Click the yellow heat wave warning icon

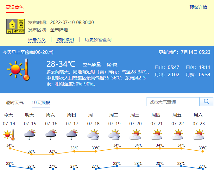16,26
